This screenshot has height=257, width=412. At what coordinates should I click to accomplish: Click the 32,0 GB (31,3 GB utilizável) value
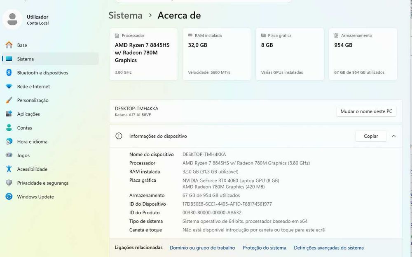(x=211, y=172)
